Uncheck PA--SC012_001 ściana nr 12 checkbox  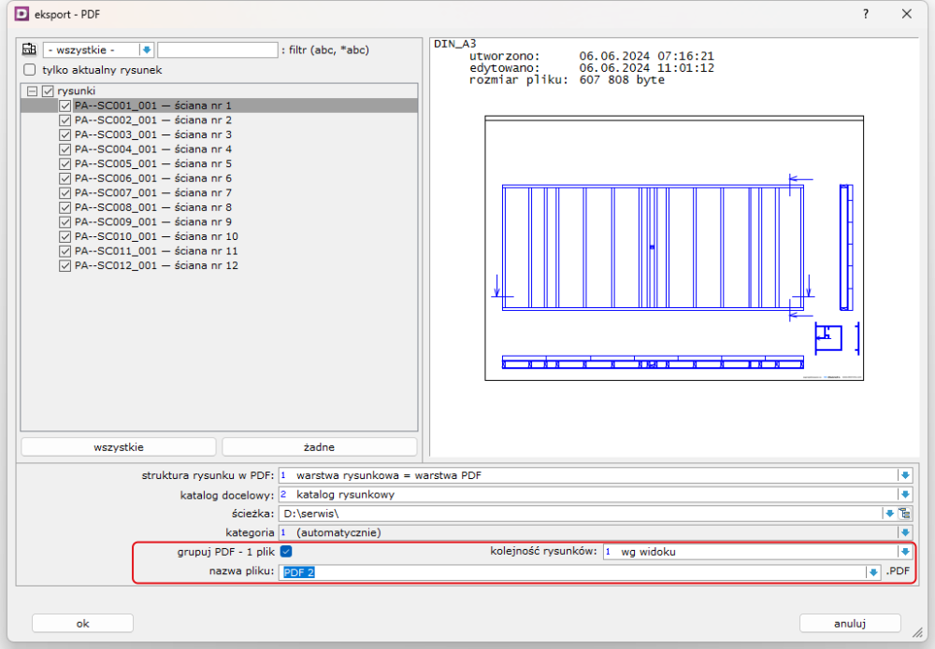click(65, 265)
